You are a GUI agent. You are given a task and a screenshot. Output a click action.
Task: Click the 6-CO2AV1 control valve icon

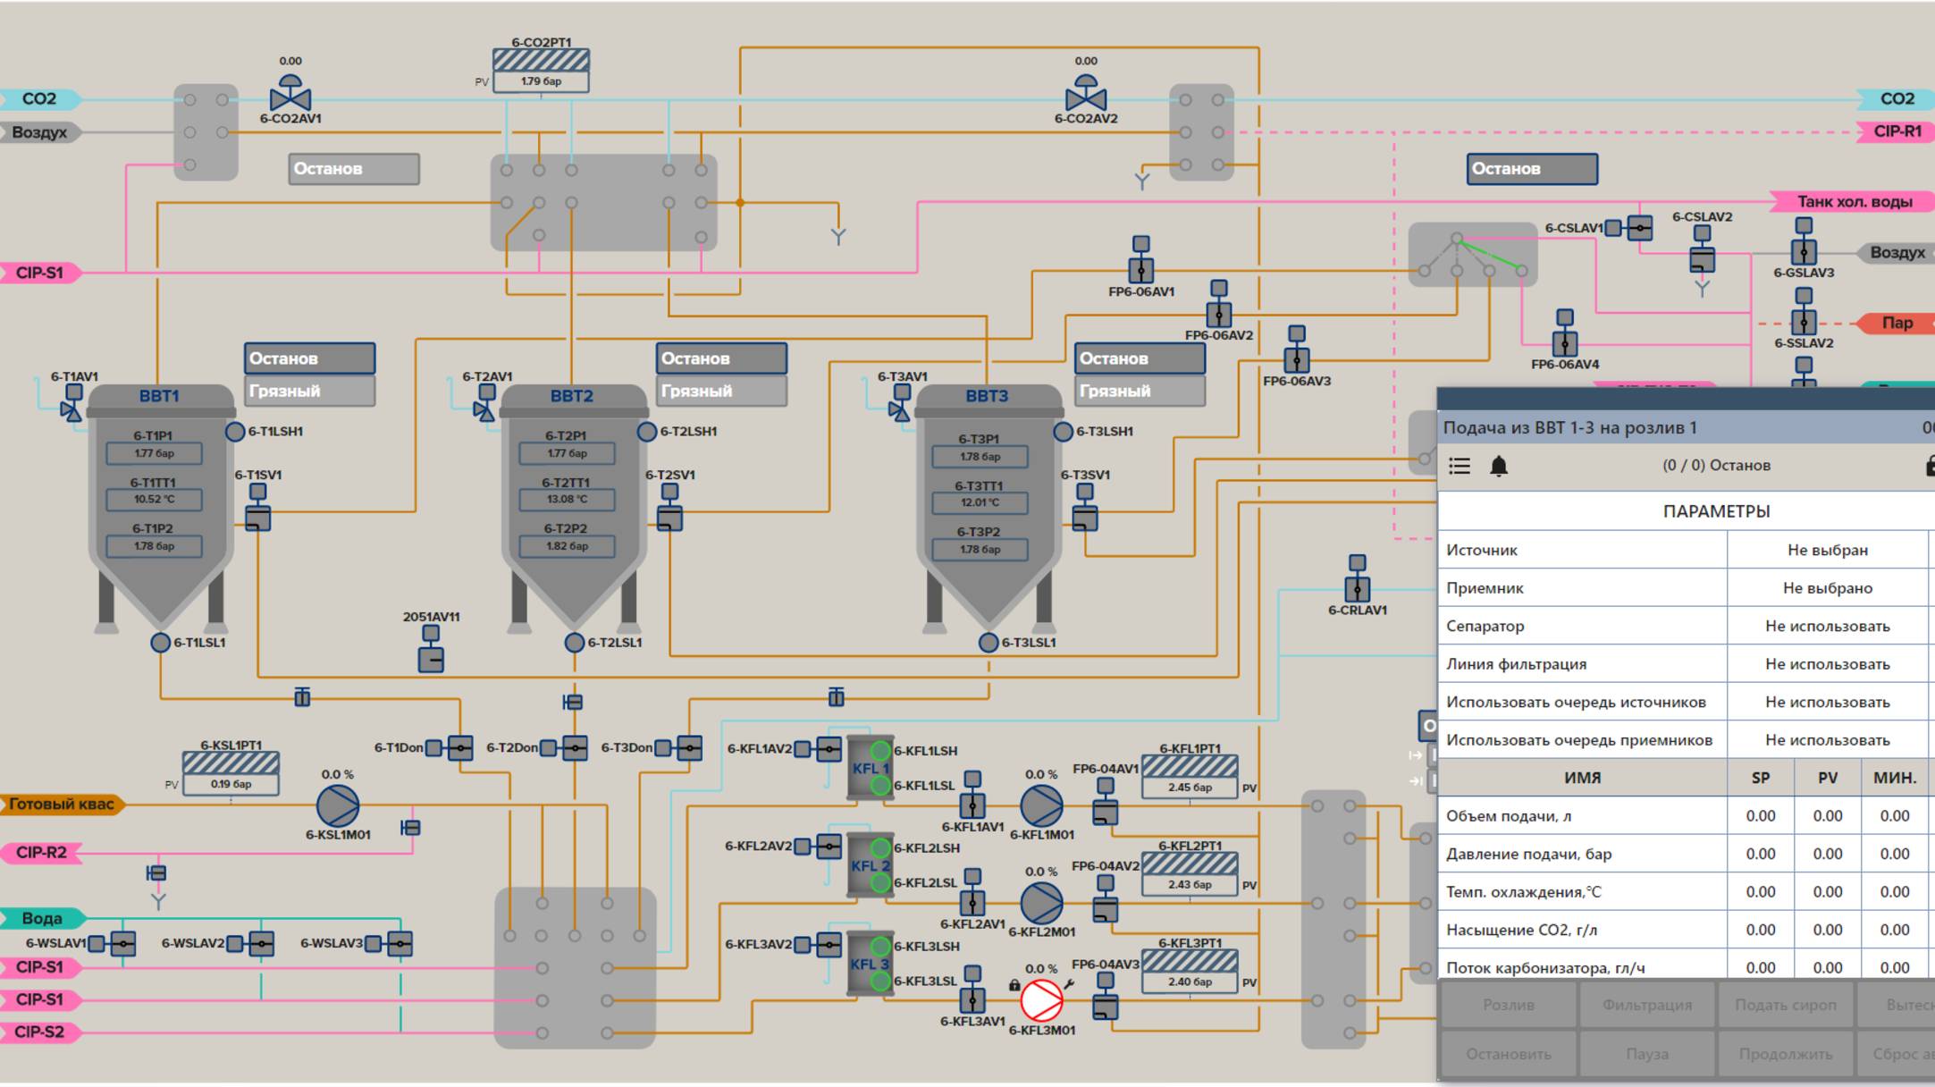(290, 96)
